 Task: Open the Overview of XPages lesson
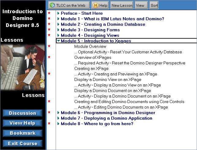[x=93, y=57]
